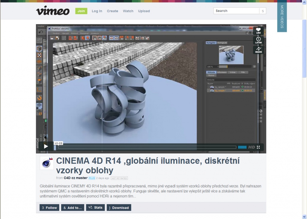Screen dimensions: 307x219
Task: Open the Watch menu item
Action: click(128, 11)
